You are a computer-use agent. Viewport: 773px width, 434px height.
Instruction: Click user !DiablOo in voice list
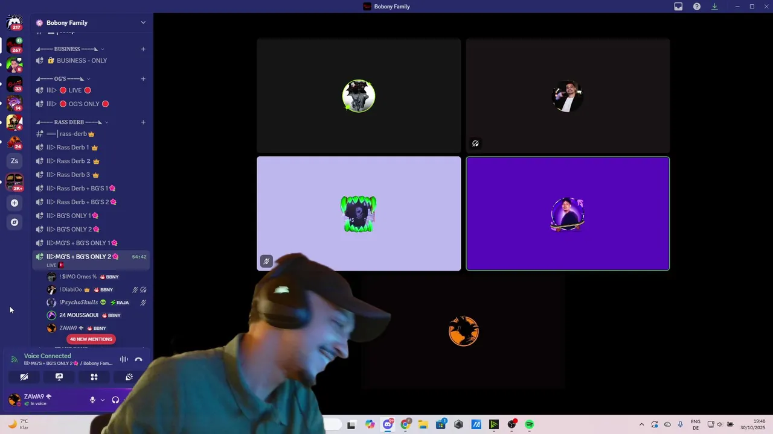(97, 290)
